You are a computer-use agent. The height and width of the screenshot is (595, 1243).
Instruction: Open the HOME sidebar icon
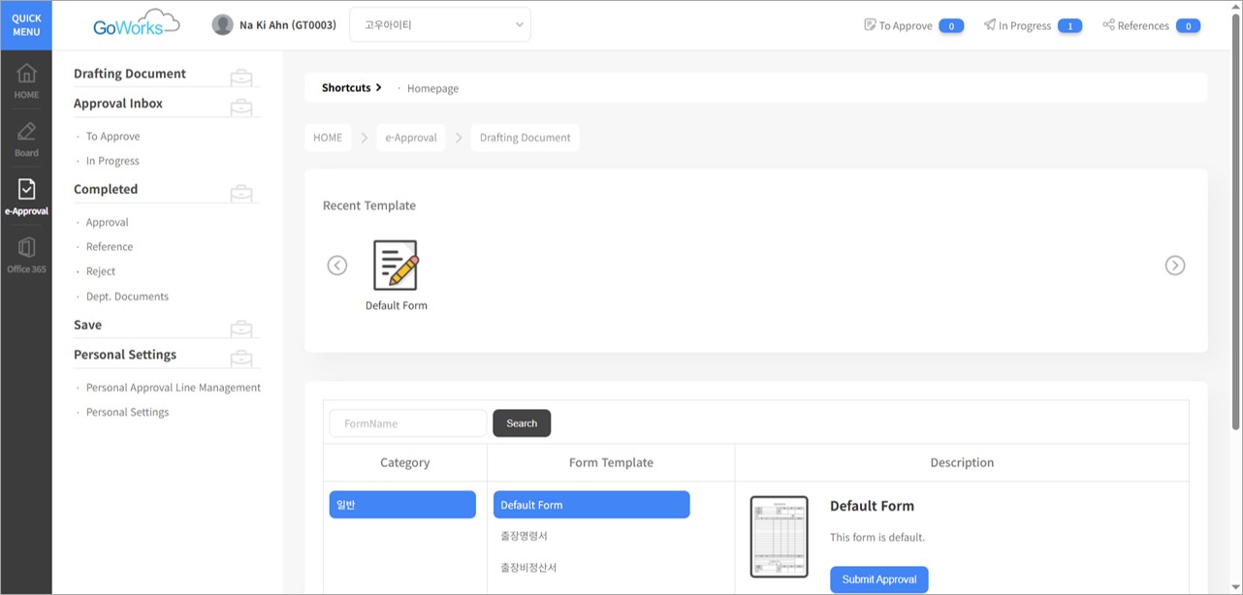[x=26, y=74]
